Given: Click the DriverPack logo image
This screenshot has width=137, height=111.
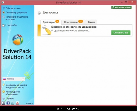Looking at the screenshot, I should [x=18, y=40].
